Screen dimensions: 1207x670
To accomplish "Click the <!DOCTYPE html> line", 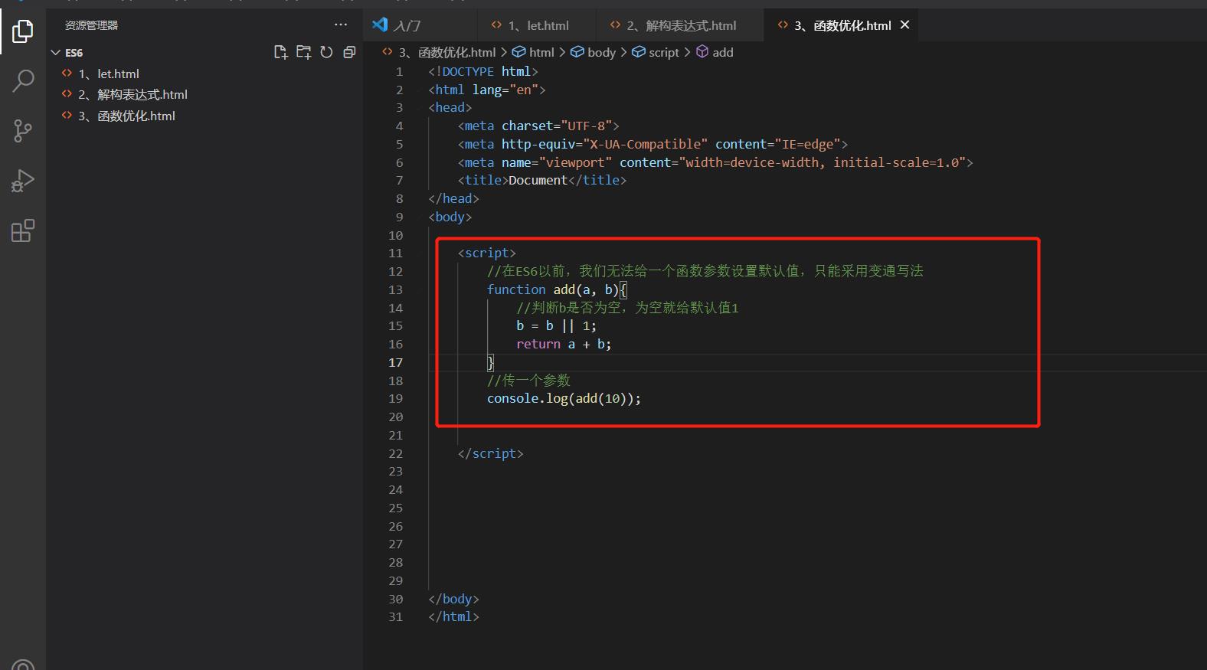I will click(483, 71).
